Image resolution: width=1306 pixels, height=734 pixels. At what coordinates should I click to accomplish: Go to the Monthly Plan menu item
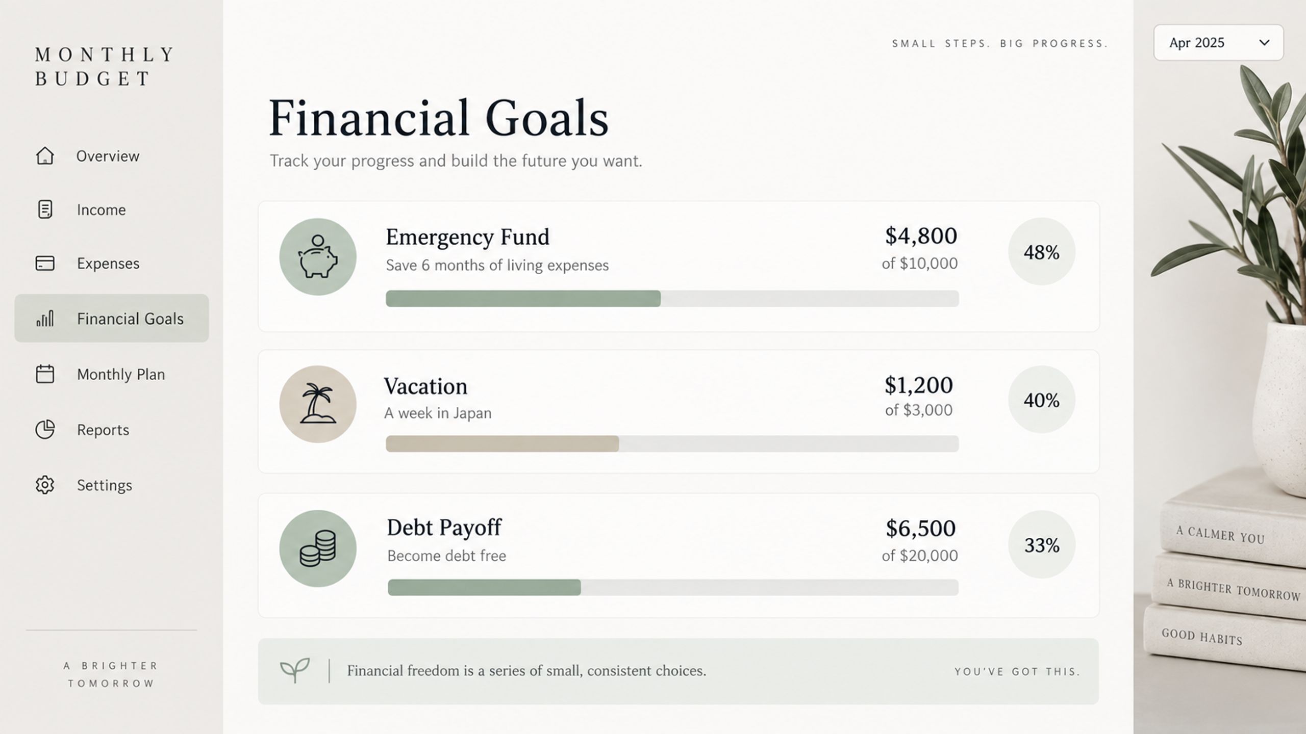click(x=121, y=374)
